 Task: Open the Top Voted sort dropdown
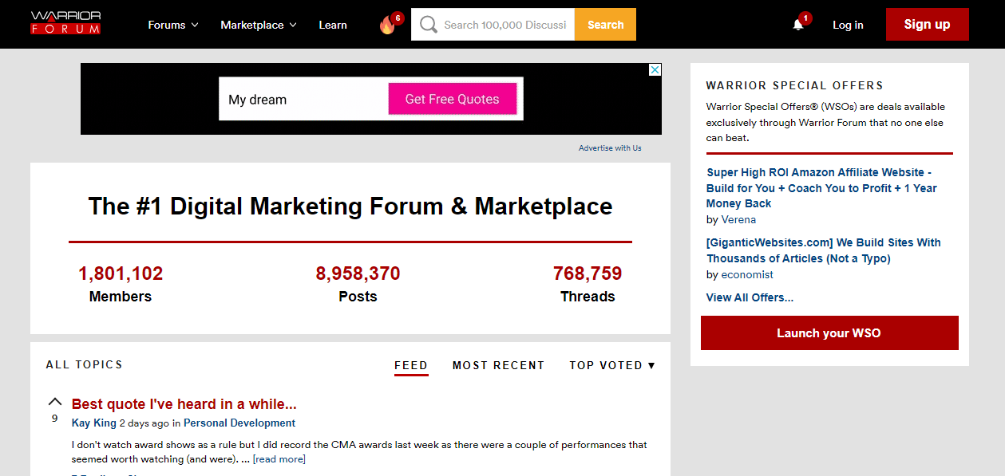click(611, 365)
